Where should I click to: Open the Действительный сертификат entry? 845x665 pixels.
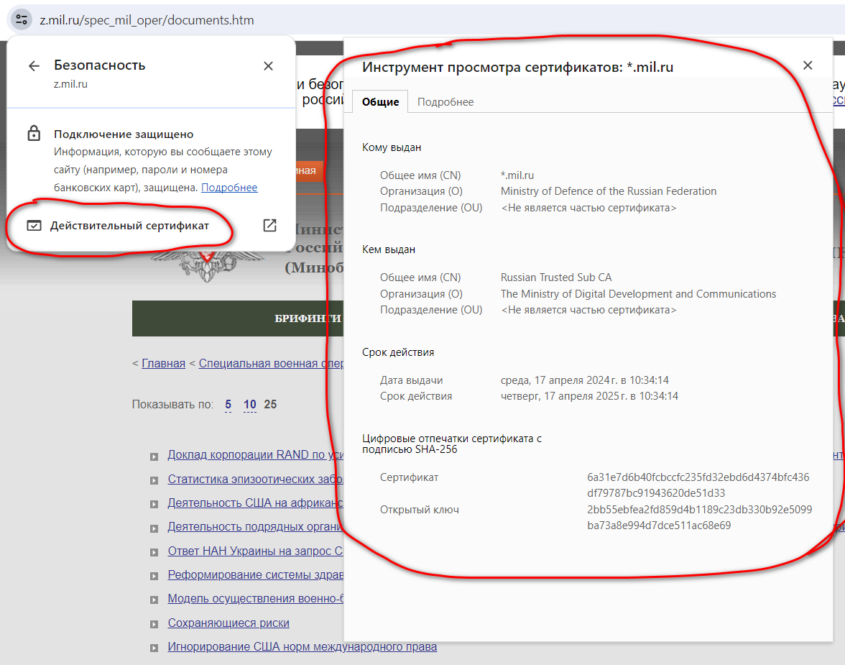point(129,226)
